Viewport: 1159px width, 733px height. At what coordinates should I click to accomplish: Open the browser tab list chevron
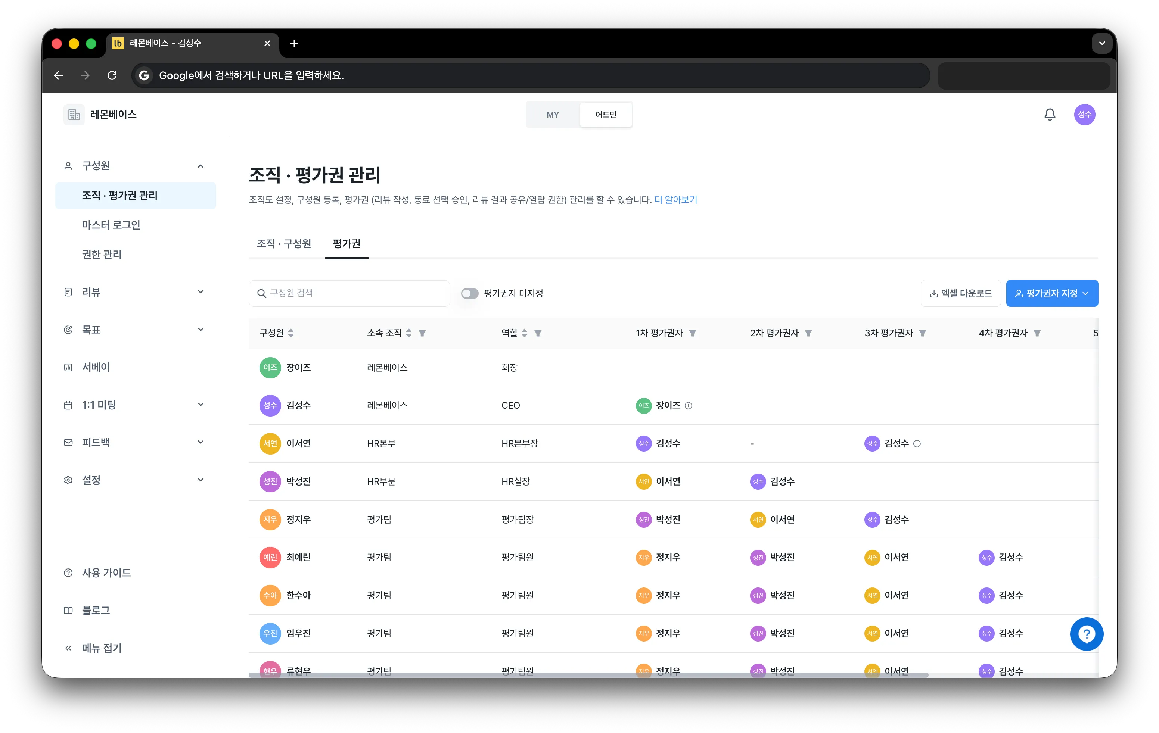[1102, 43]
